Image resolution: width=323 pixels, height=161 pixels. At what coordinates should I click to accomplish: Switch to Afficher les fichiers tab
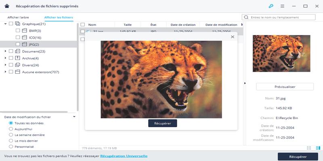[x=59, y=18]
